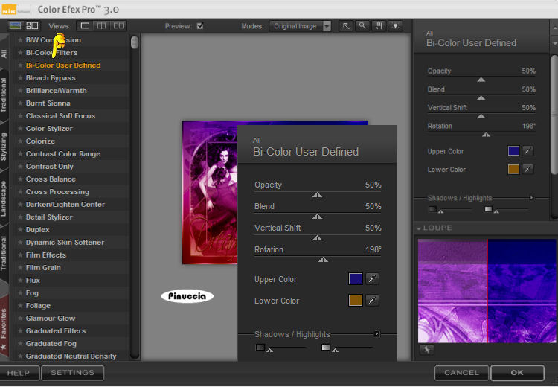Open the Landscape filters tab
This screenshot has height=387, width=558.
(4, 199)
